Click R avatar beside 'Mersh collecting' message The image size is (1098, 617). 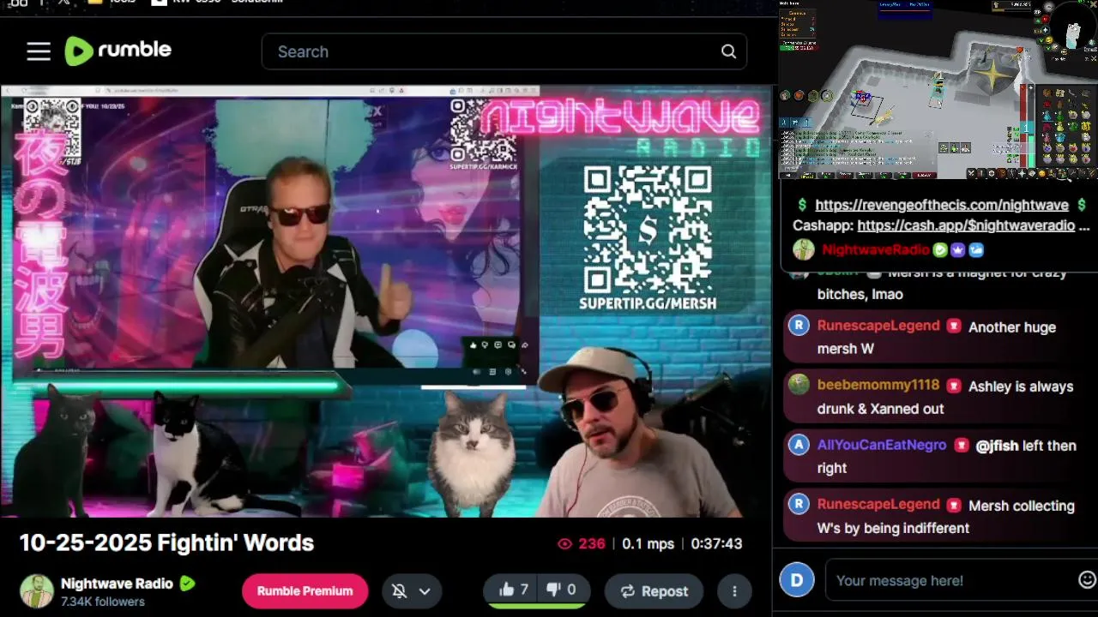click(x=799, y=504)
